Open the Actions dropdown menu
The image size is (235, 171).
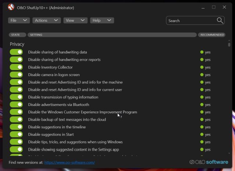[47, 20]
